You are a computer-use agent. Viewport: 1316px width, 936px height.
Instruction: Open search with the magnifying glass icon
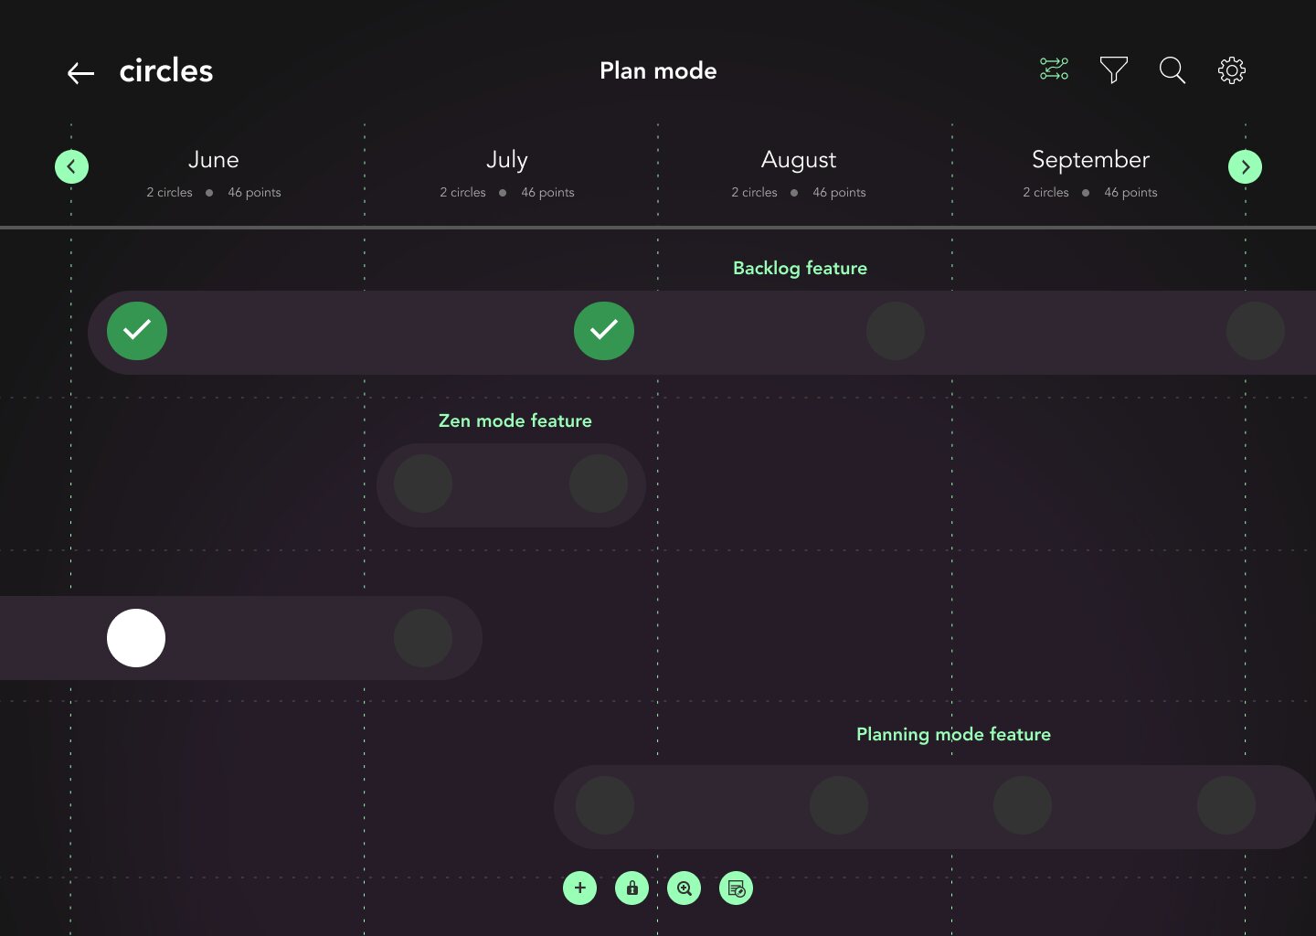pos(1173,70)
